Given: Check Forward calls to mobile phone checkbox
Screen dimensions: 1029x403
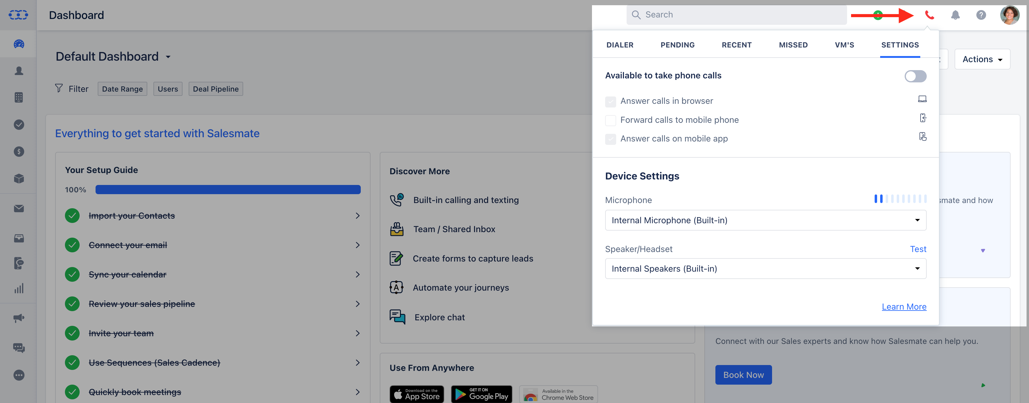Looking at the screenshot, I should [610, 120].
